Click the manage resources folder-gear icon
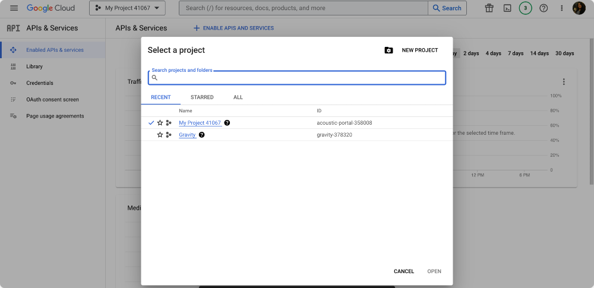 pyautogui.click(x=388, y=50)
